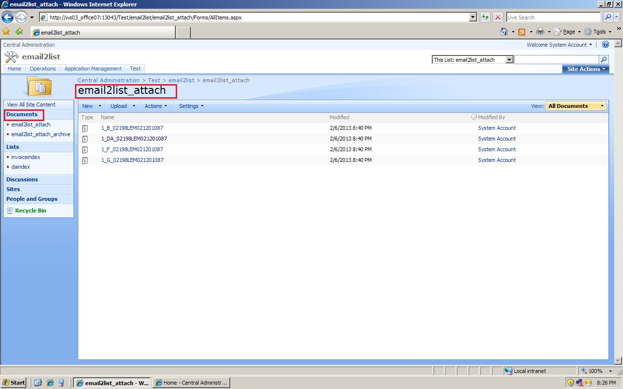Image resolution: width=623 pixels, height=389 pixels.
Task: Open email2list_attach_archive library link
Action: pos(41,134)
